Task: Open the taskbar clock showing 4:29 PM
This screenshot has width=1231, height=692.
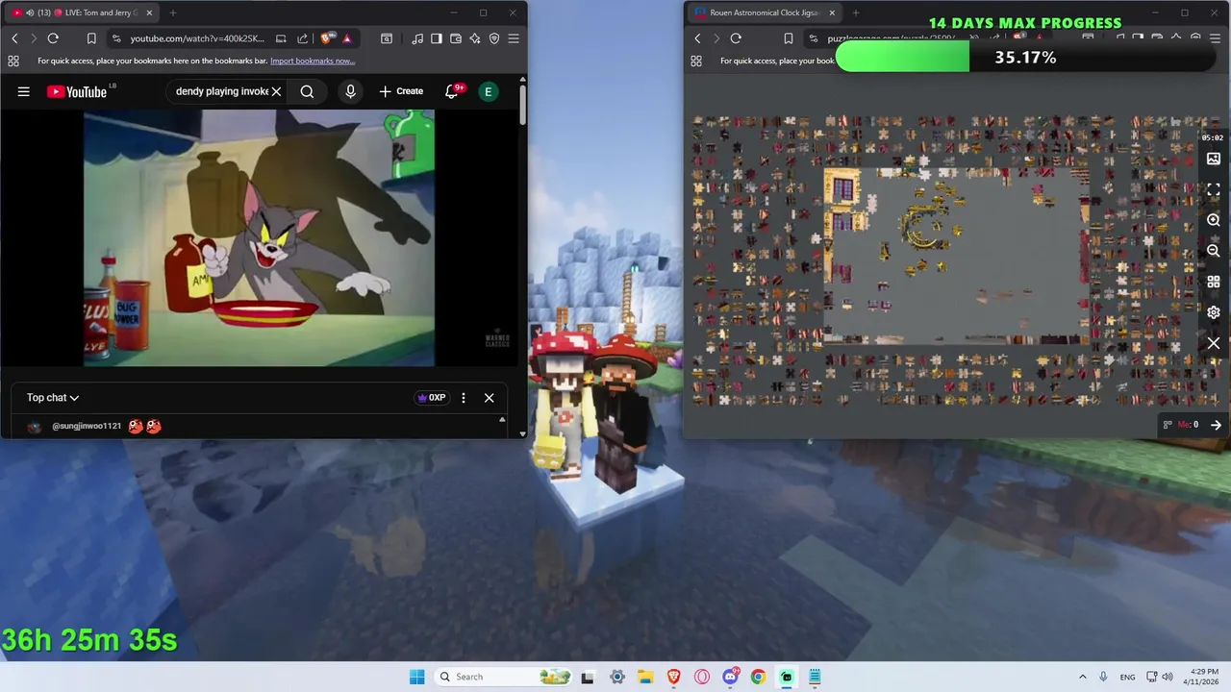Action: (x=1203, y=677)
